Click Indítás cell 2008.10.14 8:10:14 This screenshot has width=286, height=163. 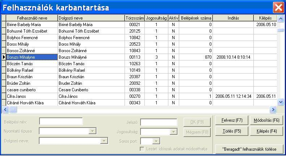[x=233, y=57]
